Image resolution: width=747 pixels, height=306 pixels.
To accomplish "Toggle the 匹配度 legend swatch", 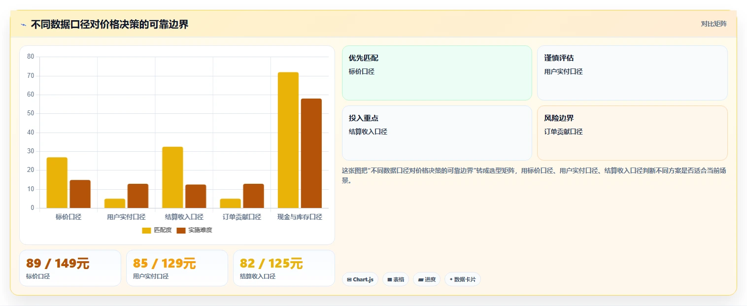I will 146,230.
